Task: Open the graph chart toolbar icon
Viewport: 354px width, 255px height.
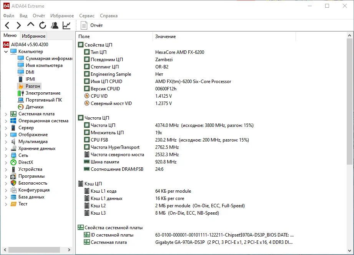Action: click(66, 25)
